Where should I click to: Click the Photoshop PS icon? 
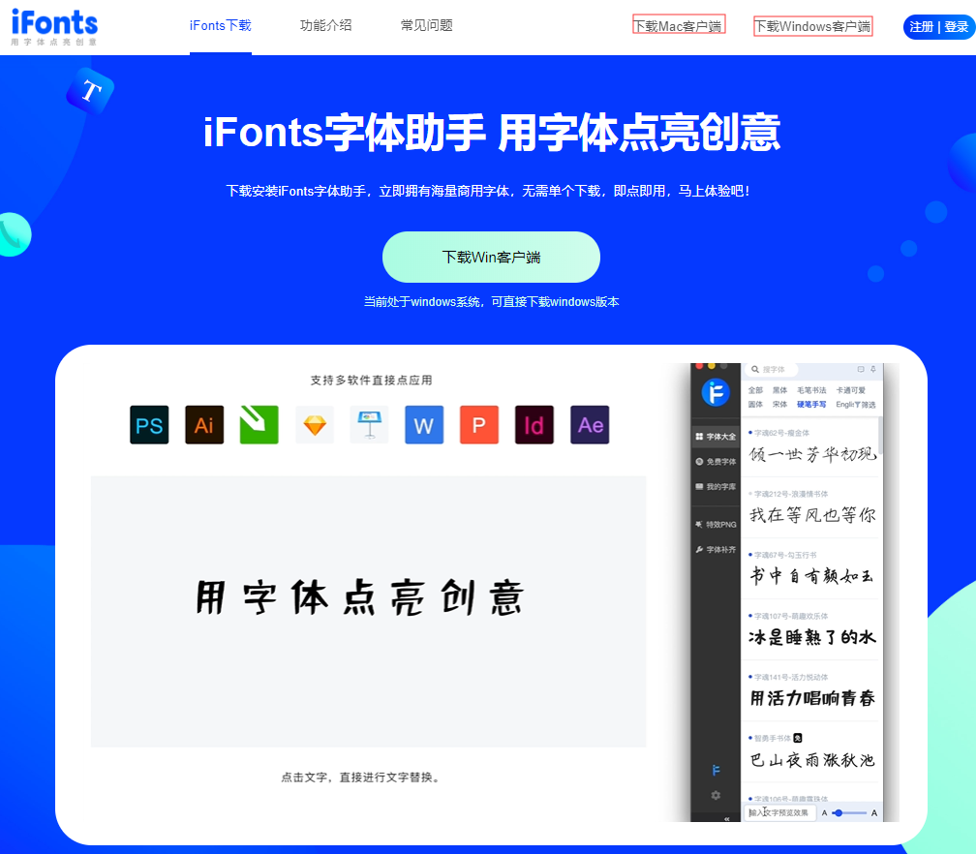pyautogui.click(x=149, y=424)
